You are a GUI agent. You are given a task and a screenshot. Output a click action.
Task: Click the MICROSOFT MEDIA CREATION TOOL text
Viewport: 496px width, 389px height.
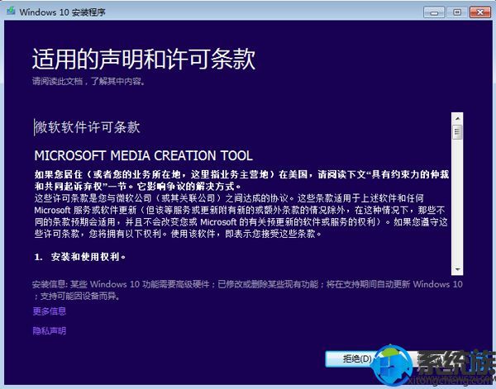(x=144, y=155)
